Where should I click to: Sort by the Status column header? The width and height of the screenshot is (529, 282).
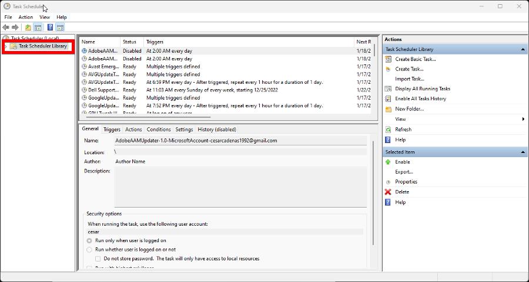click(132, 42)
